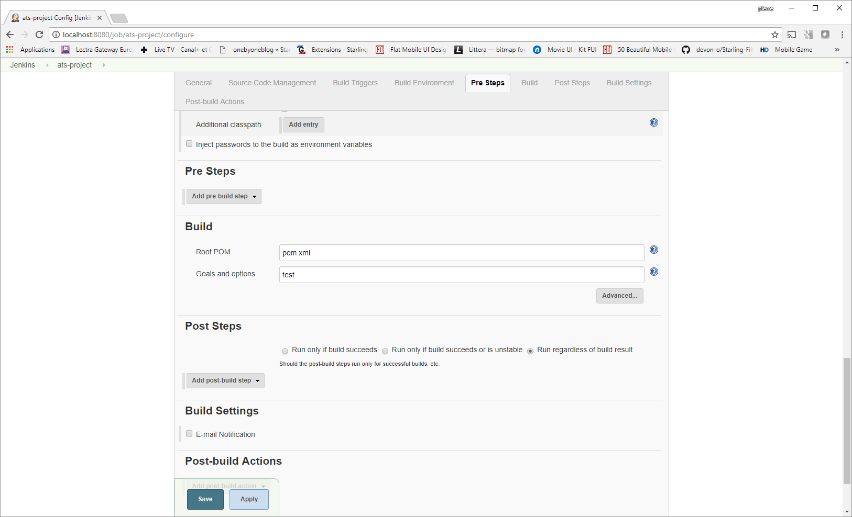852x517 pixels.
Task: Enable Inject passwords to the build checkbox
Action: pos(189,143)
